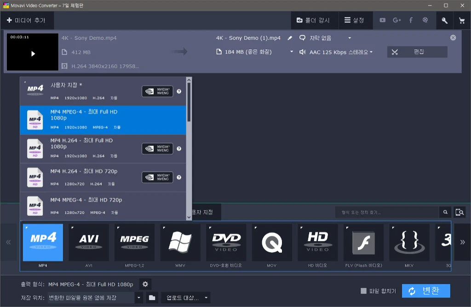Click the preset list scrollbar thumb
Viewport: 471px width, 307px height.
point(189,102)
